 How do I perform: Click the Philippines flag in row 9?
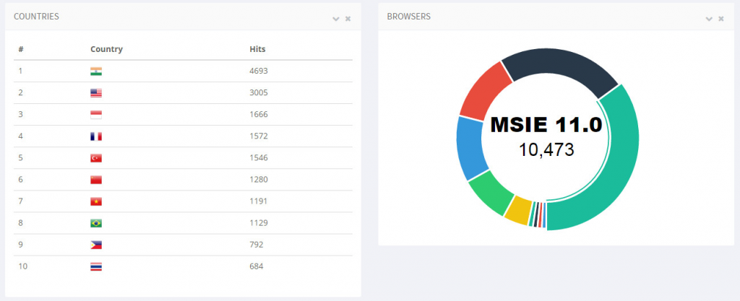[x=96, y=245]
